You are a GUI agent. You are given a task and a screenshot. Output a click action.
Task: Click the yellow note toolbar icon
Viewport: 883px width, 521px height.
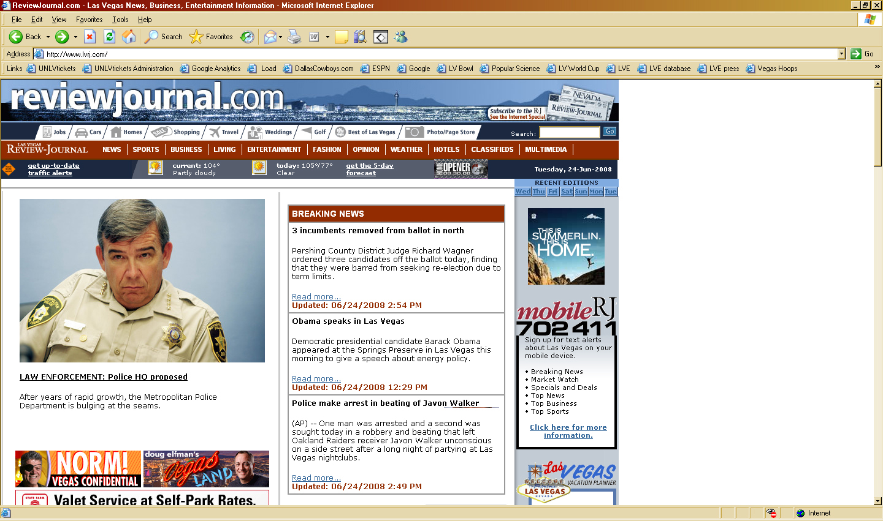pyautogui.click(x=342, y=37)
